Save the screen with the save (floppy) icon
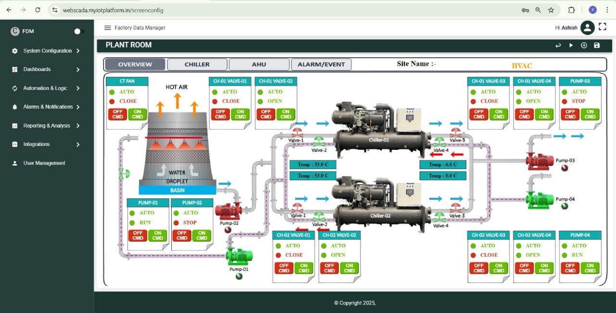This screenshot has width=616, height=313. click(596, 45)
